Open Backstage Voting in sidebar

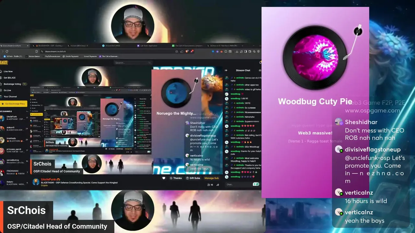pyautogui.click(x=14, y=84)
